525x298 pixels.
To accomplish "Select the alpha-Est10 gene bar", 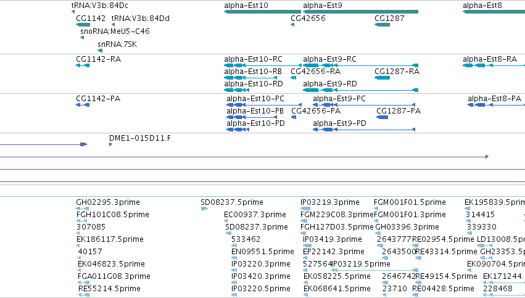I will pos(263,12).
